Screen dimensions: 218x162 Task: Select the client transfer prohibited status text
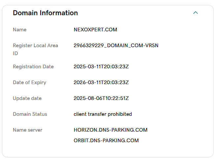coord(103,114)
